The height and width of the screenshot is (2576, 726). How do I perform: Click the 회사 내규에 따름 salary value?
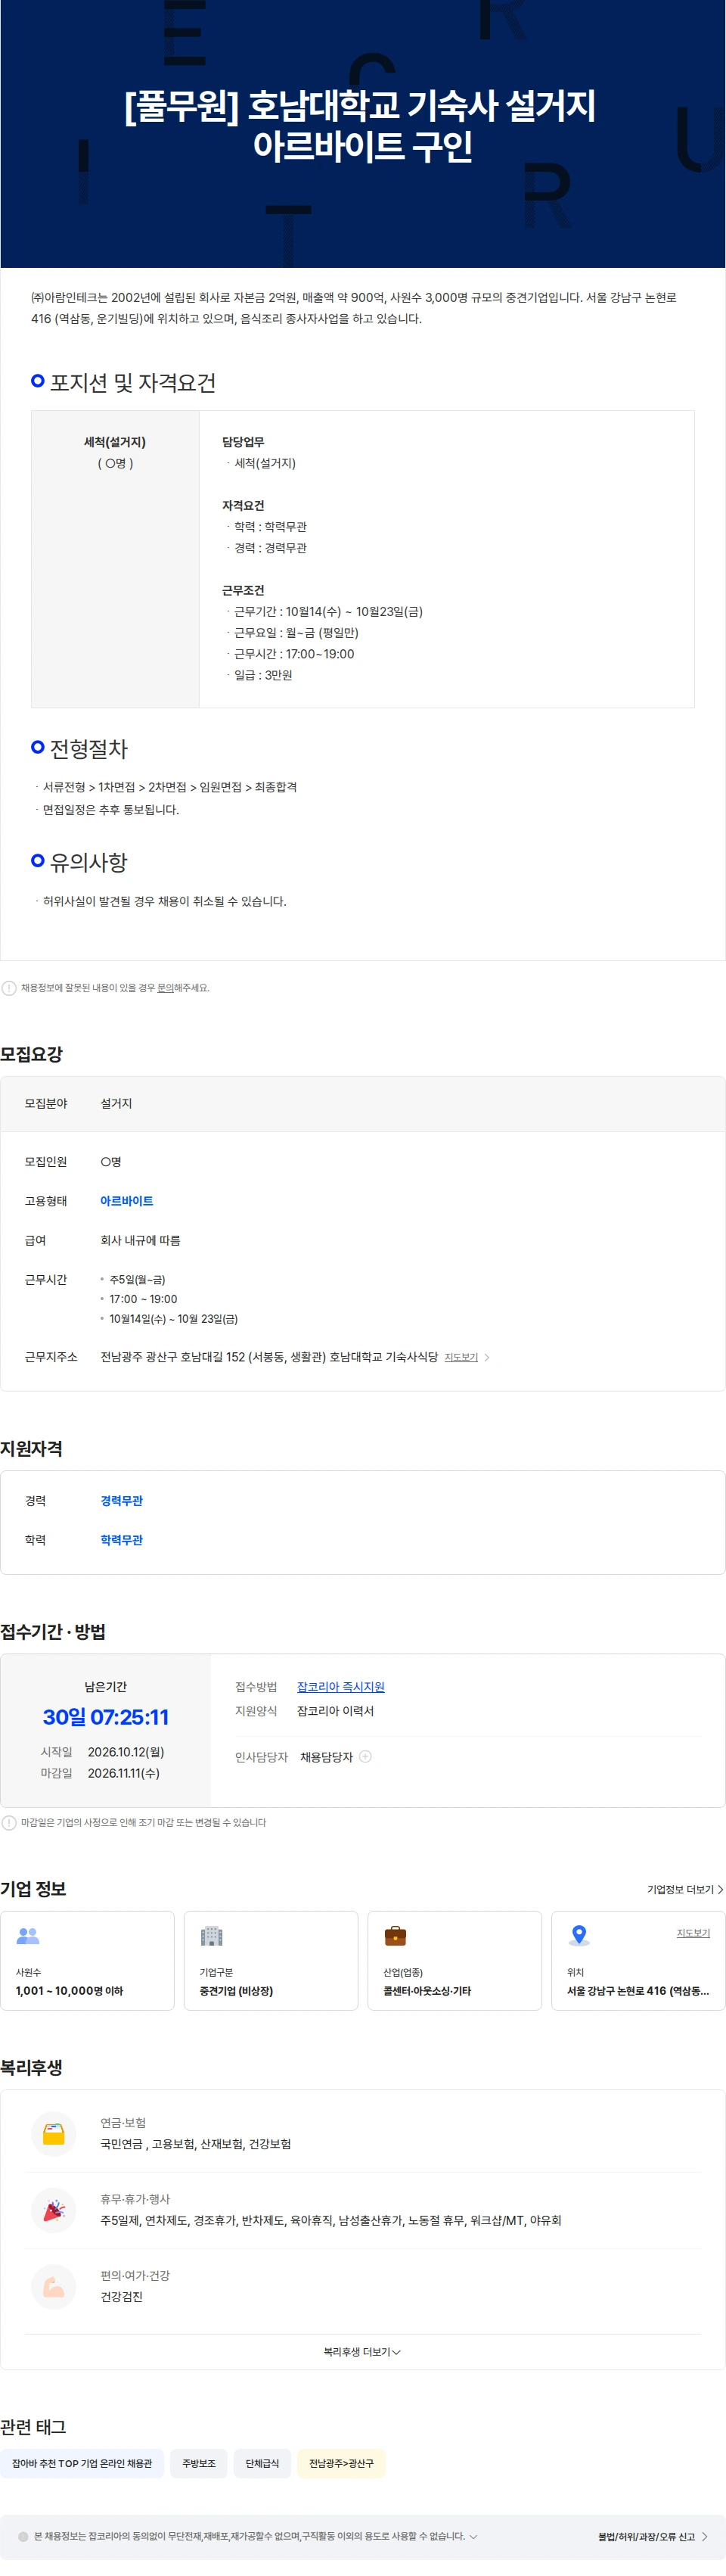coord(140,1240)
